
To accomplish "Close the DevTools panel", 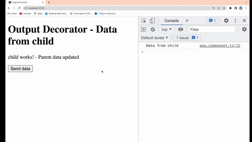I will [x=244, y=21].
